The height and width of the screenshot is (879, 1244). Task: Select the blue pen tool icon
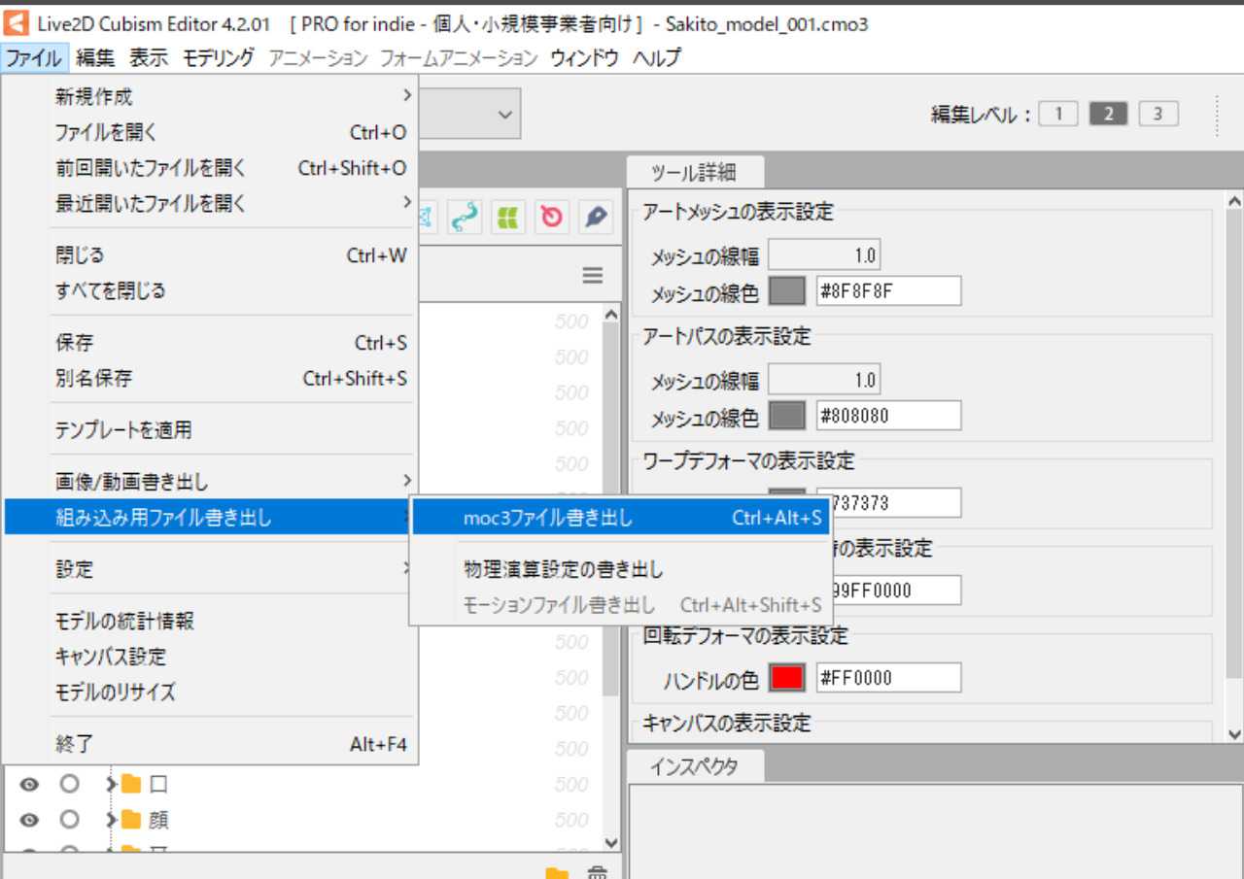[595, 218]
